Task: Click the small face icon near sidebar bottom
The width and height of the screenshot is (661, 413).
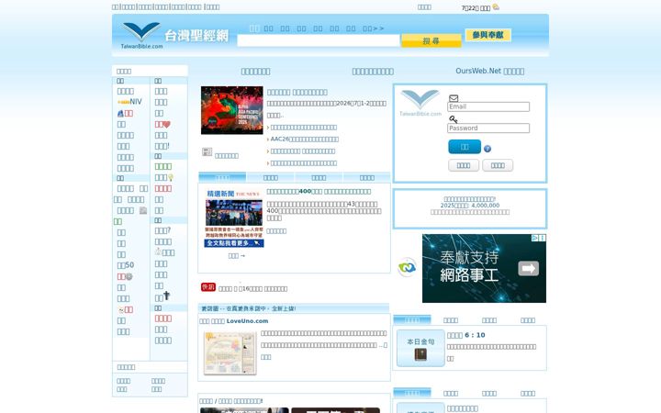Action: (121, 310)
